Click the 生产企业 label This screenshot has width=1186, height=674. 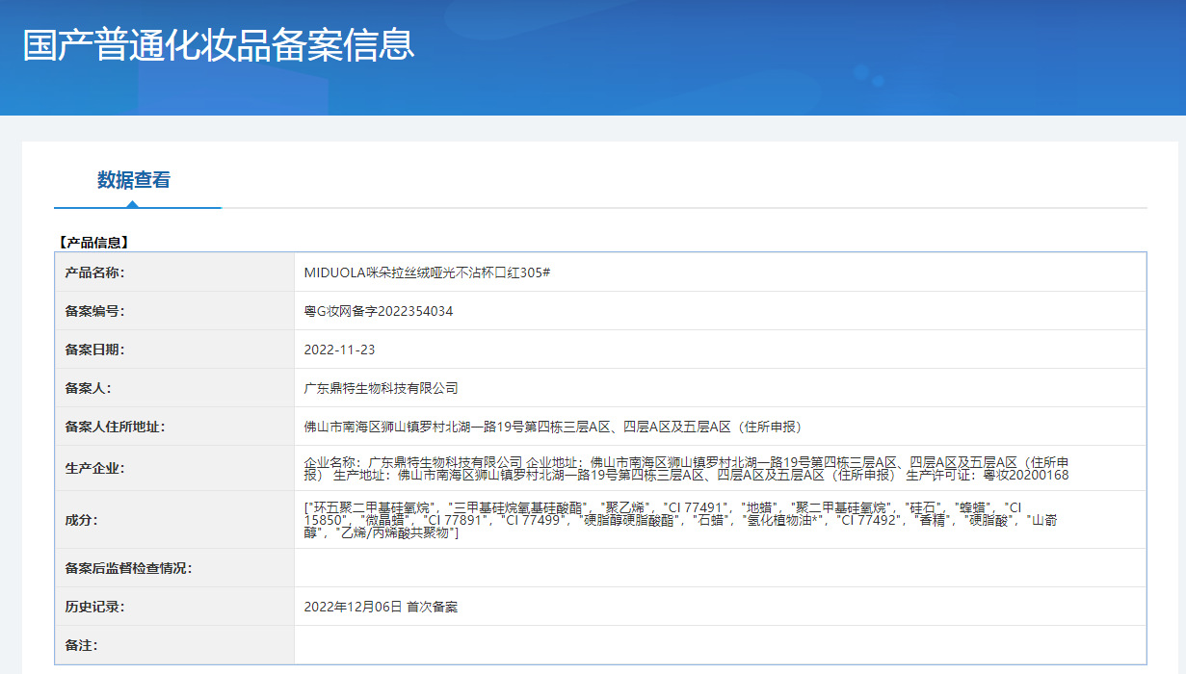pyautogui.click(x=94, y=469)
